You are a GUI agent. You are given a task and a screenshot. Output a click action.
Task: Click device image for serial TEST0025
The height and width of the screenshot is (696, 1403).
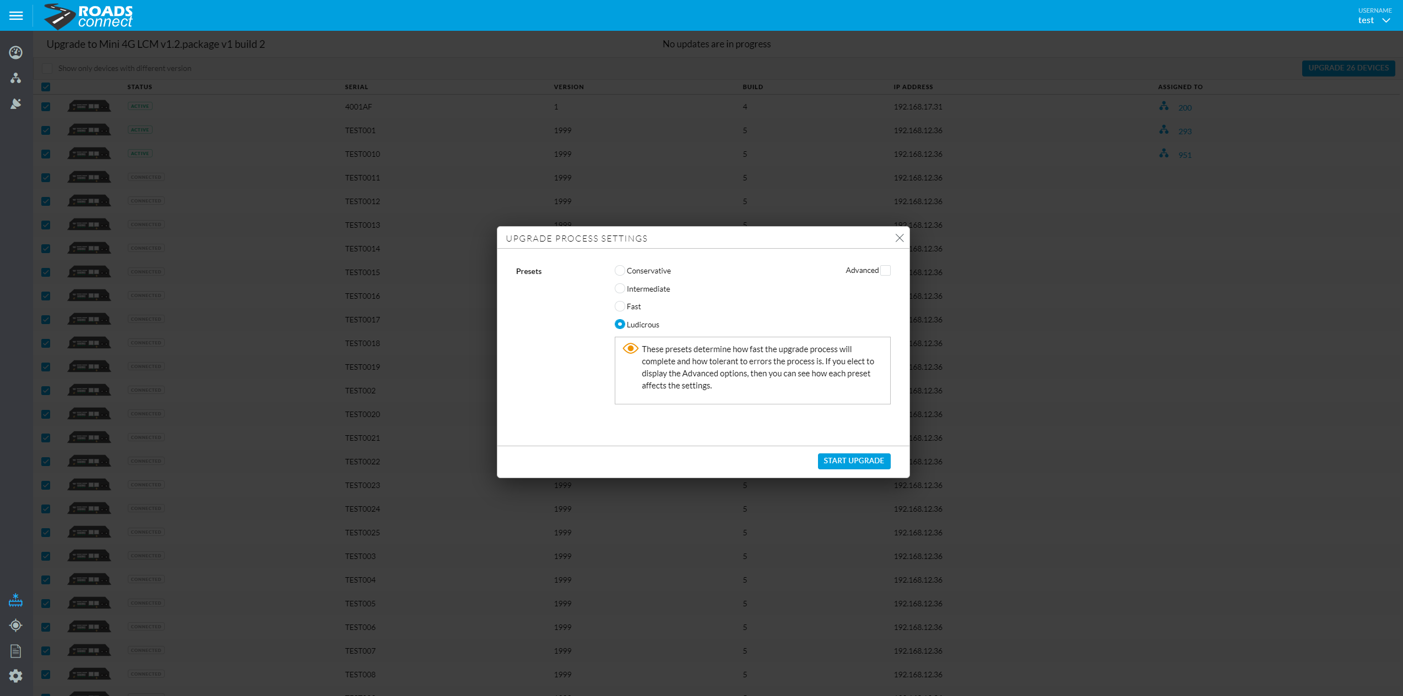pos(89,533)
